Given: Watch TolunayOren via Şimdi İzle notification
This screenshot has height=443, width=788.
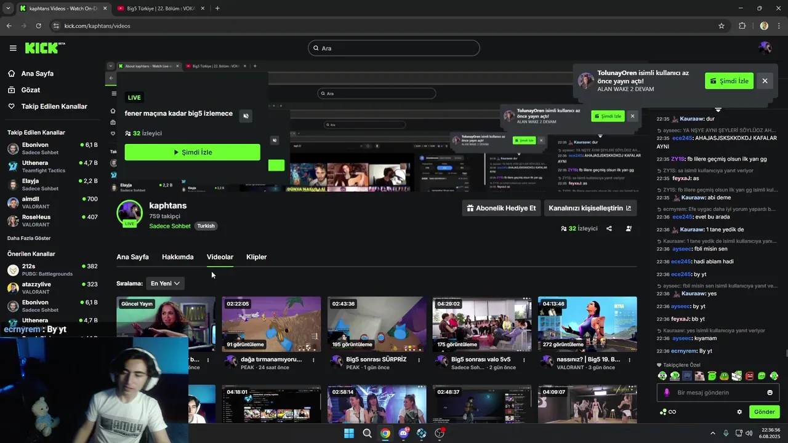Looking at the screenshot, I should click(x=729, y=81).
